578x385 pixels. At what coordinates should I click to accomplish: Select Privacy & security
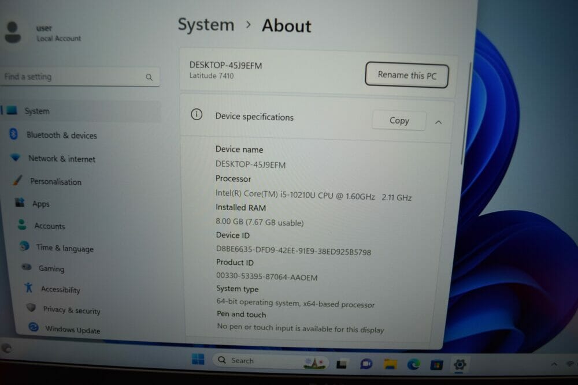click(72, 311)
